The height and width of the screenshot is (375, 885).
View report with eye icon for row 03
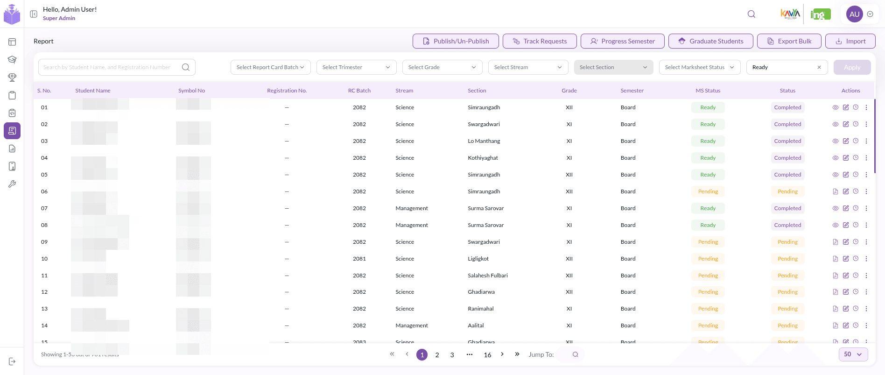(836, 141)
